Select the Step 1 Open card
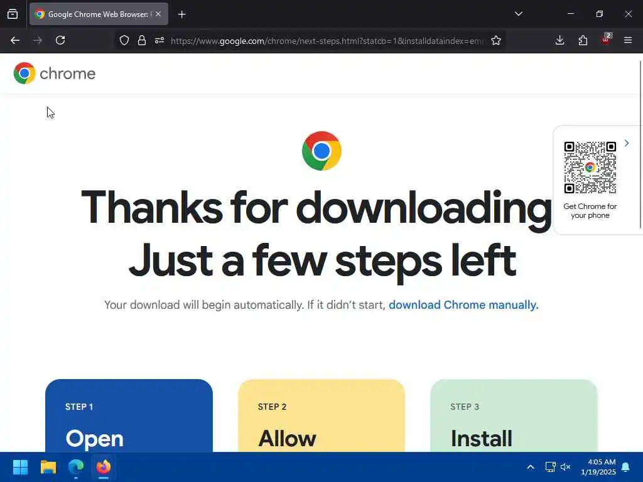 tap(129, 415)
